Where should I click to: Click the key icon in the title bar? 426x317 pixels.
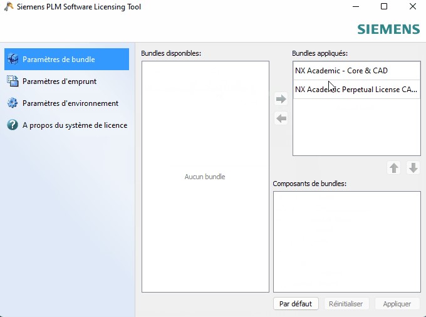coord(9,6)
